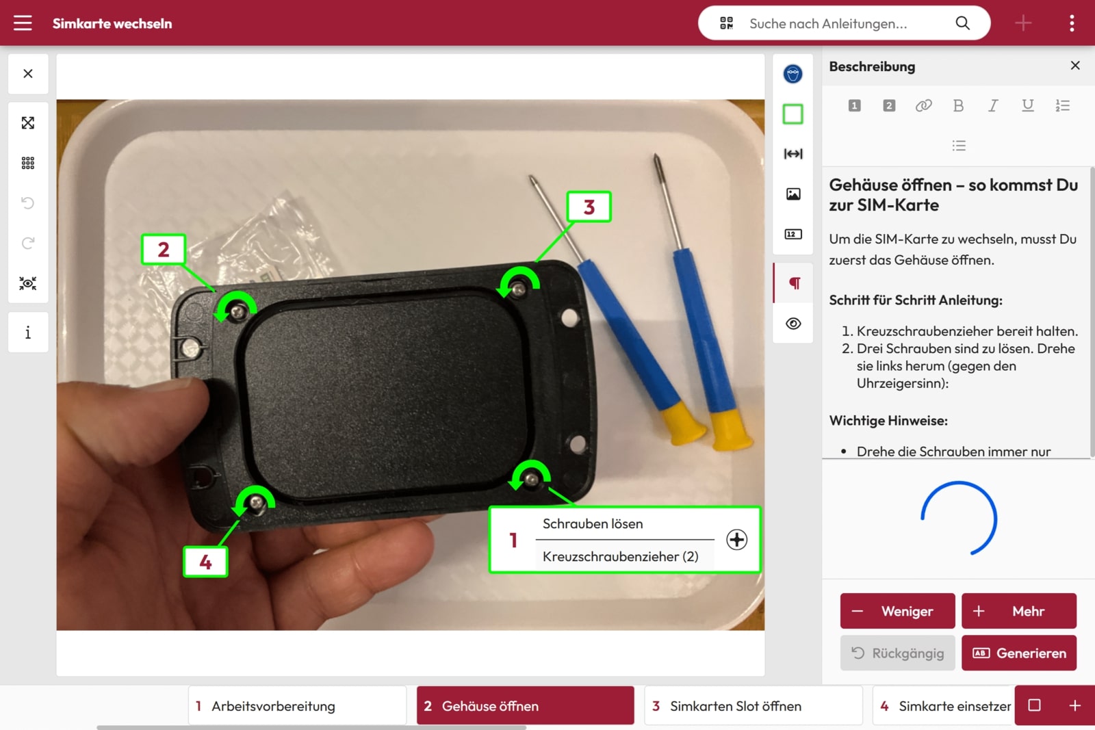The height and width of the screenshot is (730, 1095).
Task: Select the fullscreen expand icon
Action: coord(28,123)
